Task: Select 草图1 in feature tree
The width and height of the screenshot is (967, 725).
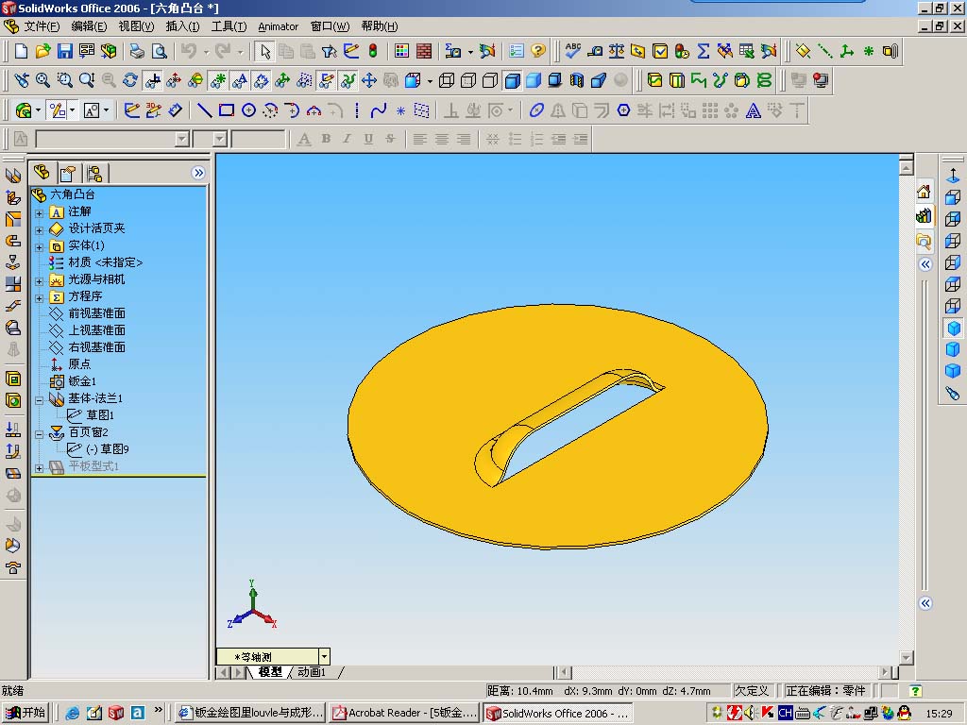Action: [100, 415]
